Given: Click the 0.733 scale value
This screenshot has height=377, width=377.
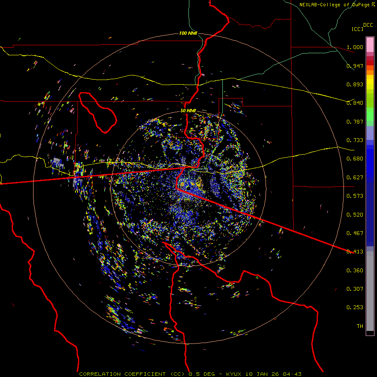Looking at the screenshot, I should [x=355, y=140].
